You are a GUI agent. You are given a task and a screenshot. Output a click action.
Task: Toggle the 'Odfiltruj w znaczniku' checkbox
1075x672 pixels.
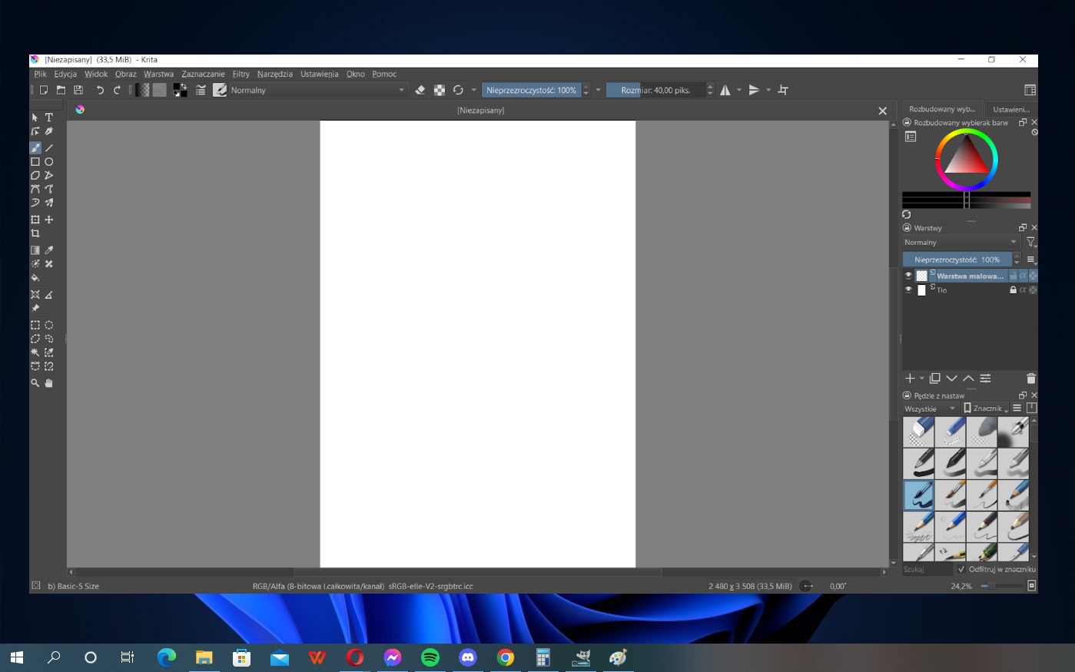point(961,569)
